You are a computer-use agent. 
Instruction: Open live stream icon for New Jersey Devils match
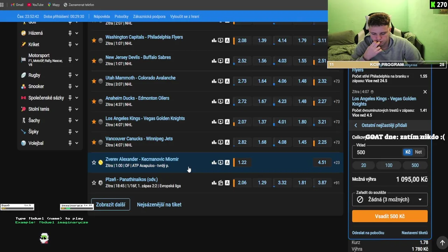220,61
